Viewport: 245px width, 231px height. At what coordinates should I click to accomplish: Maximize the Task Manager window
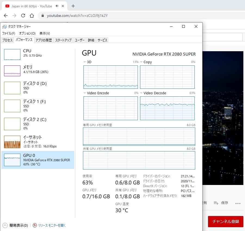click(x=184, y=26)
